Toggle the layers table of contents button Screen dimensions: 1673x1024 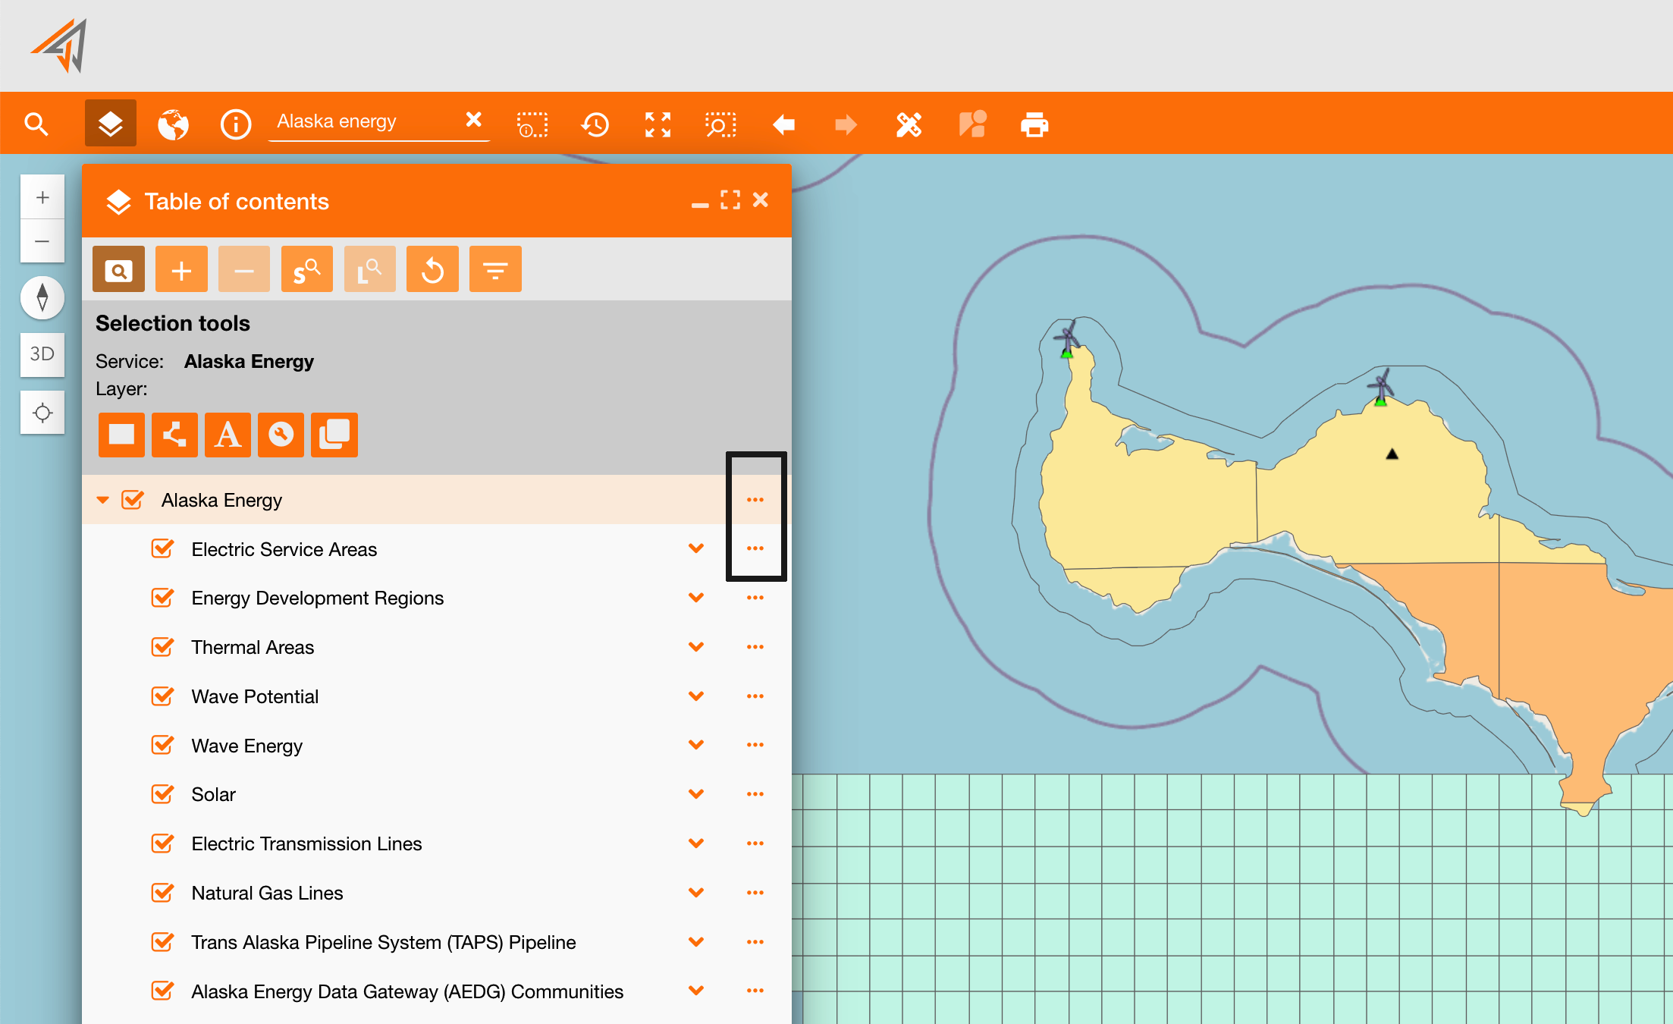click(x=111, y=123)
